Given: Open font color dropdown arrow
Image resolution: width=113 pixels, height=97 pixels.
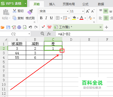Looking at the screenshot, I should click(x=85, y=18).
